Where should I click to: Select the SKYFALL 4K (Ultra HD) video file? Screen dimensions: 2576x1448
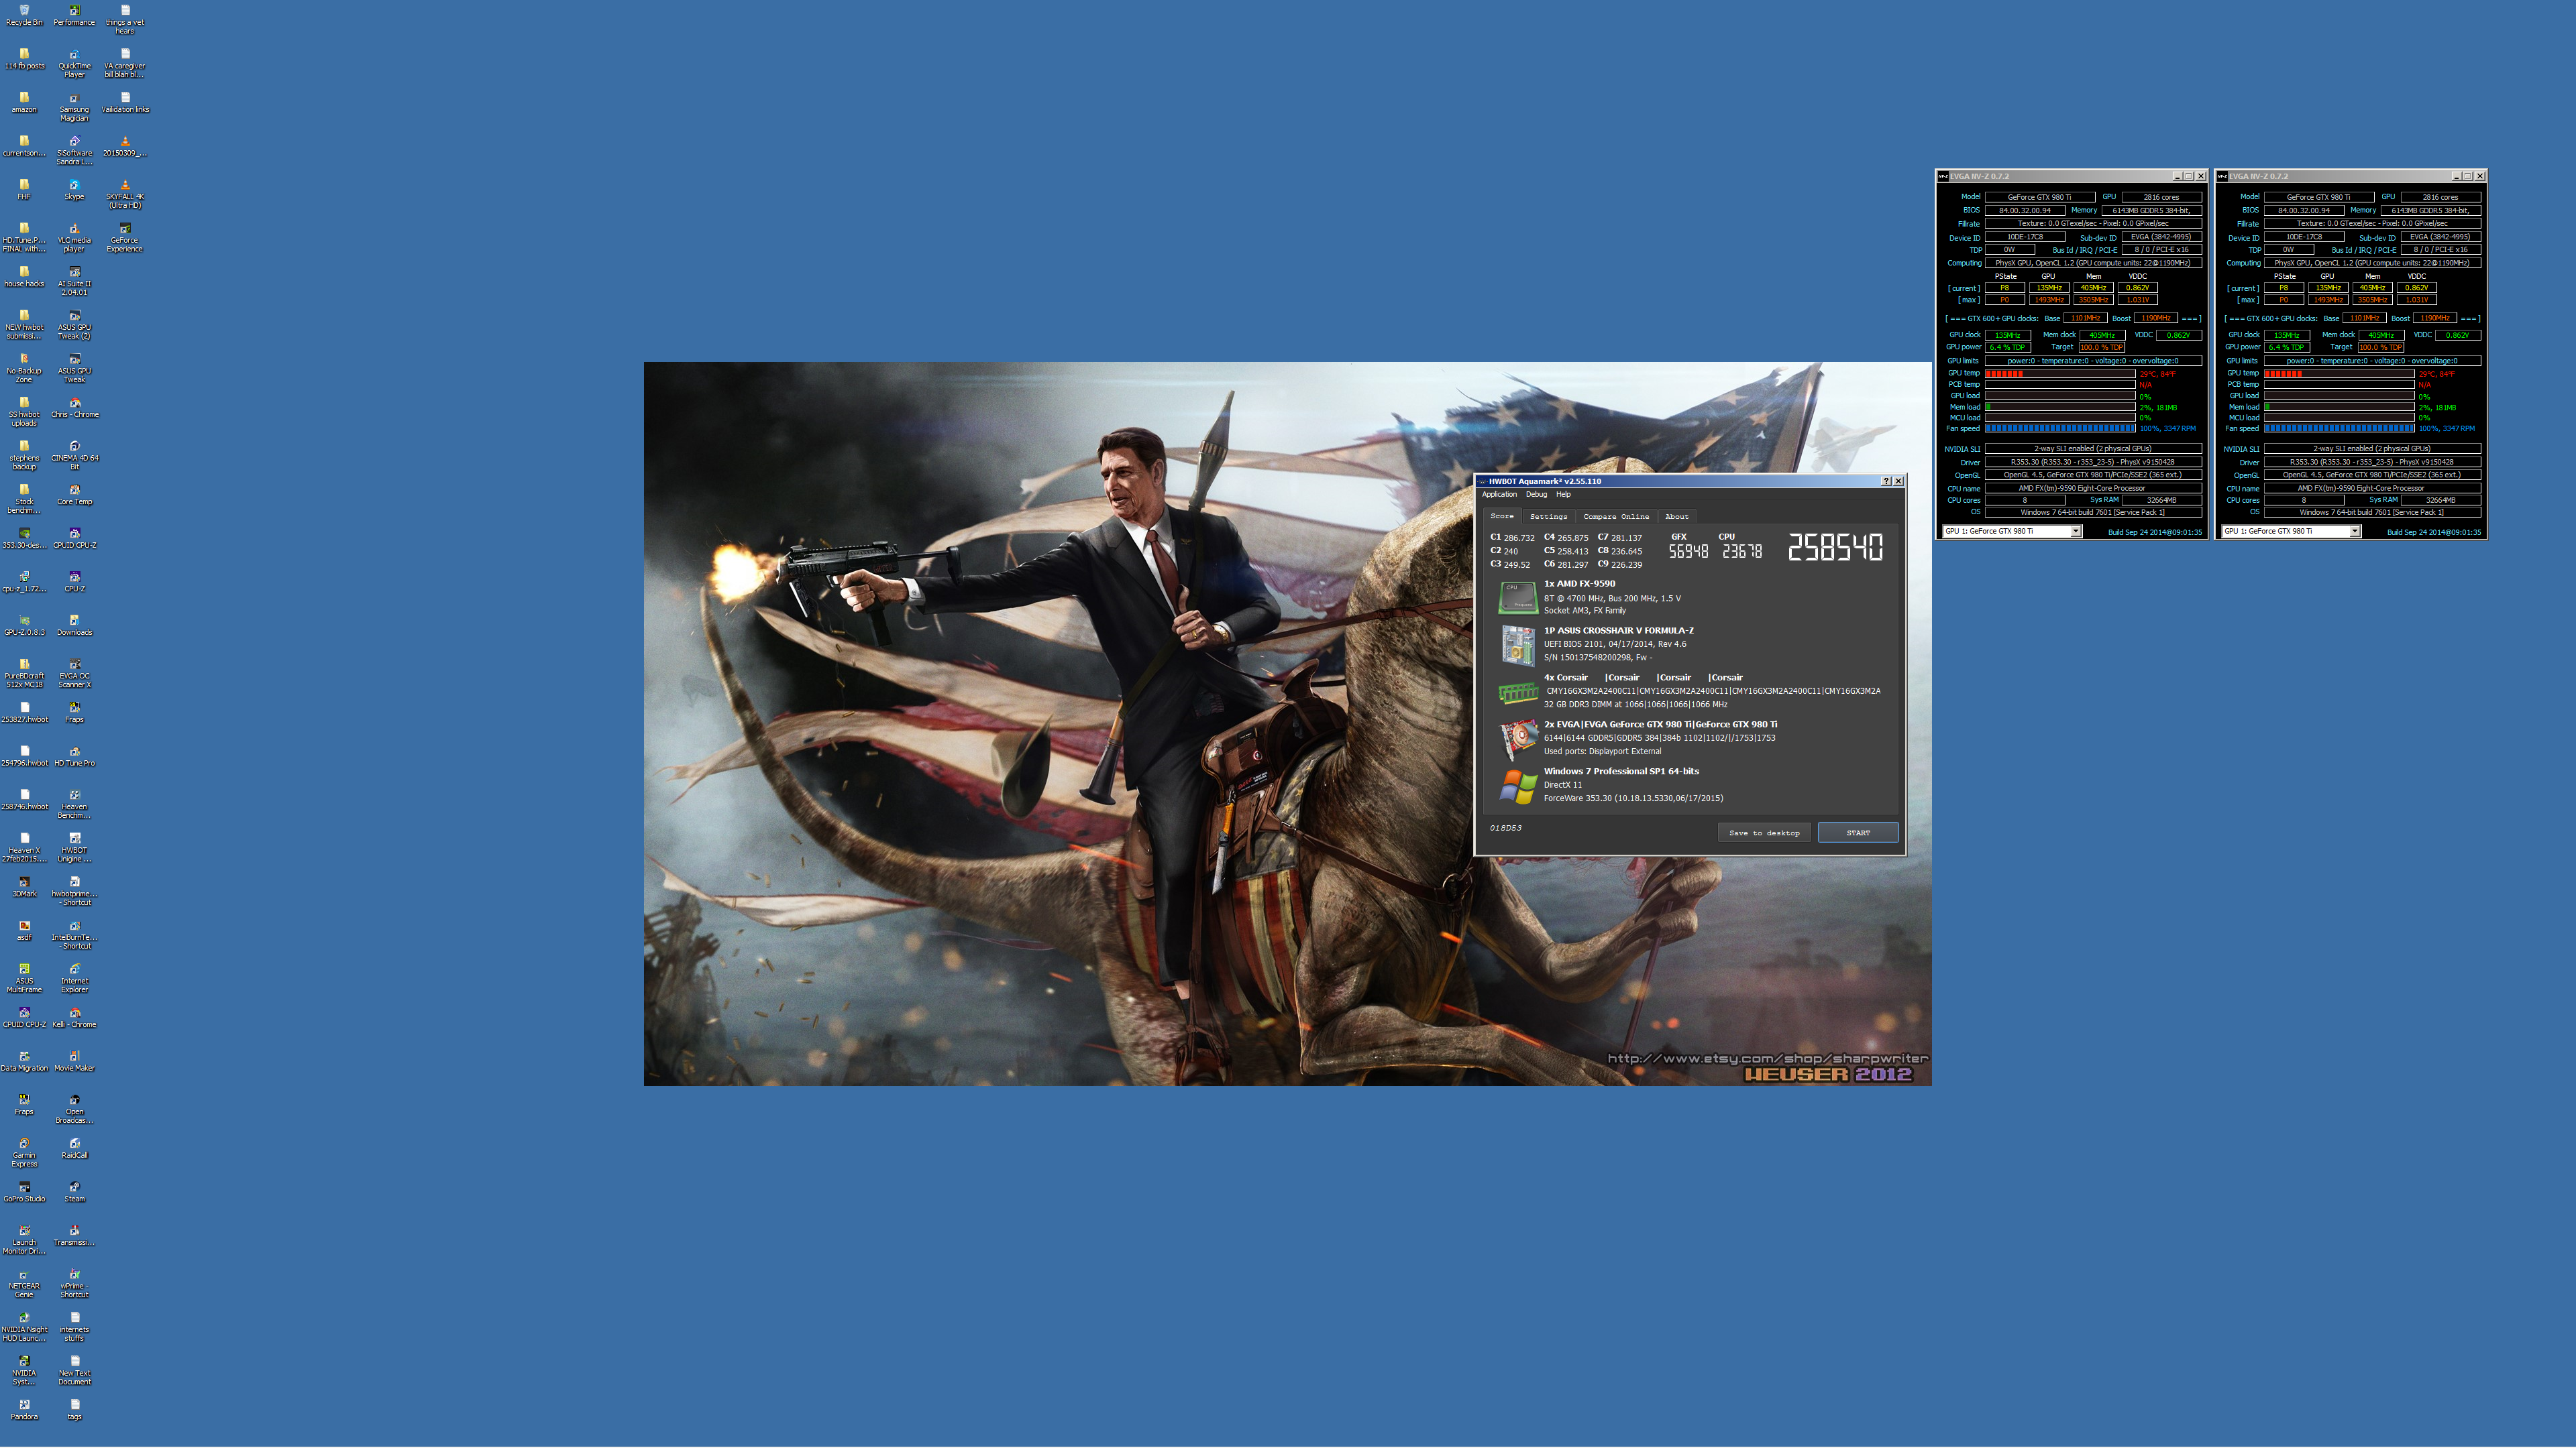pyautogui.click(x=125, y=194)
